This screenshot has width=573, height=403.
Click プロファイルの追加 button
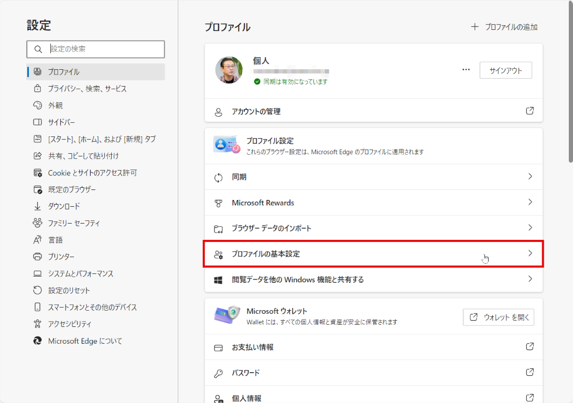coord(504,27)
